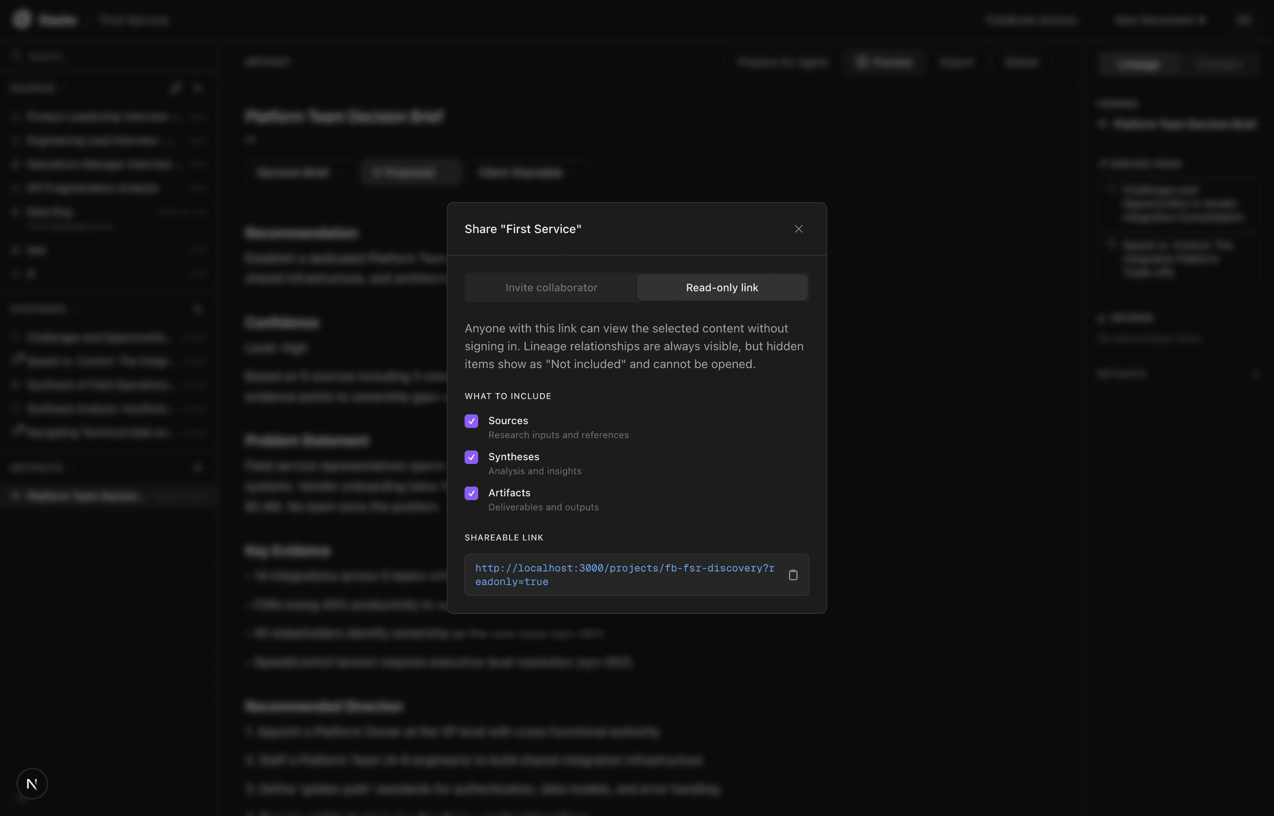Click the add icon in Syntheses sidebar header

[x=198, y=308]
